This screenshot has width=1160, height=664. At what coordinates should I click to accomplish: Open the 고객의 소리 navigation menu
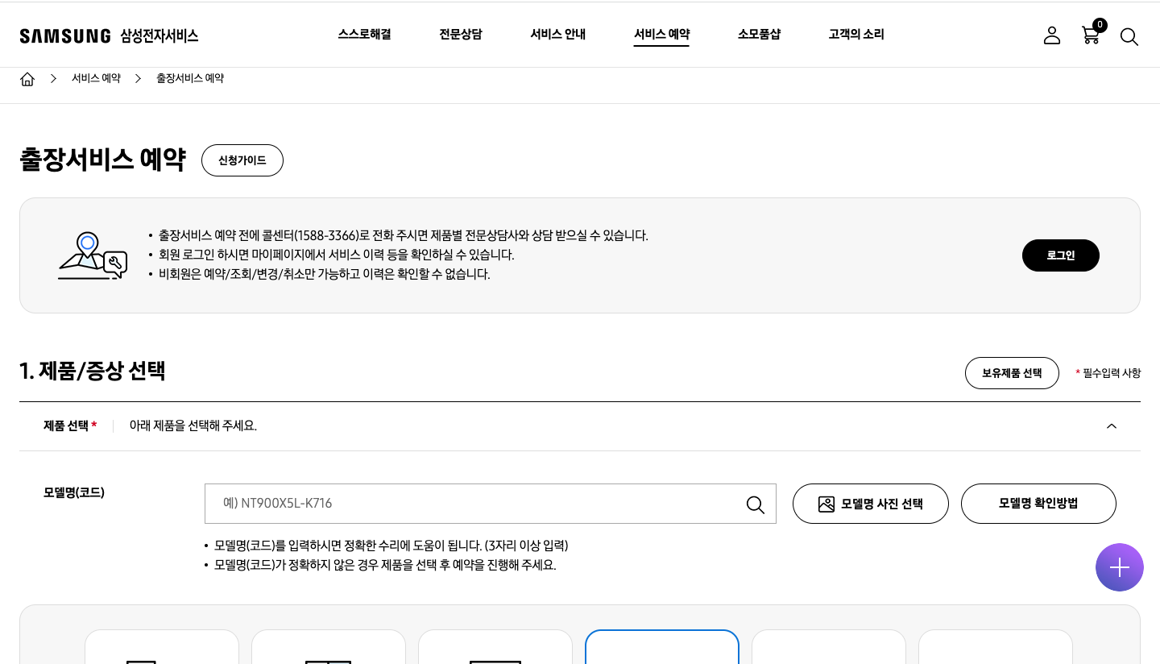[856, 35]
